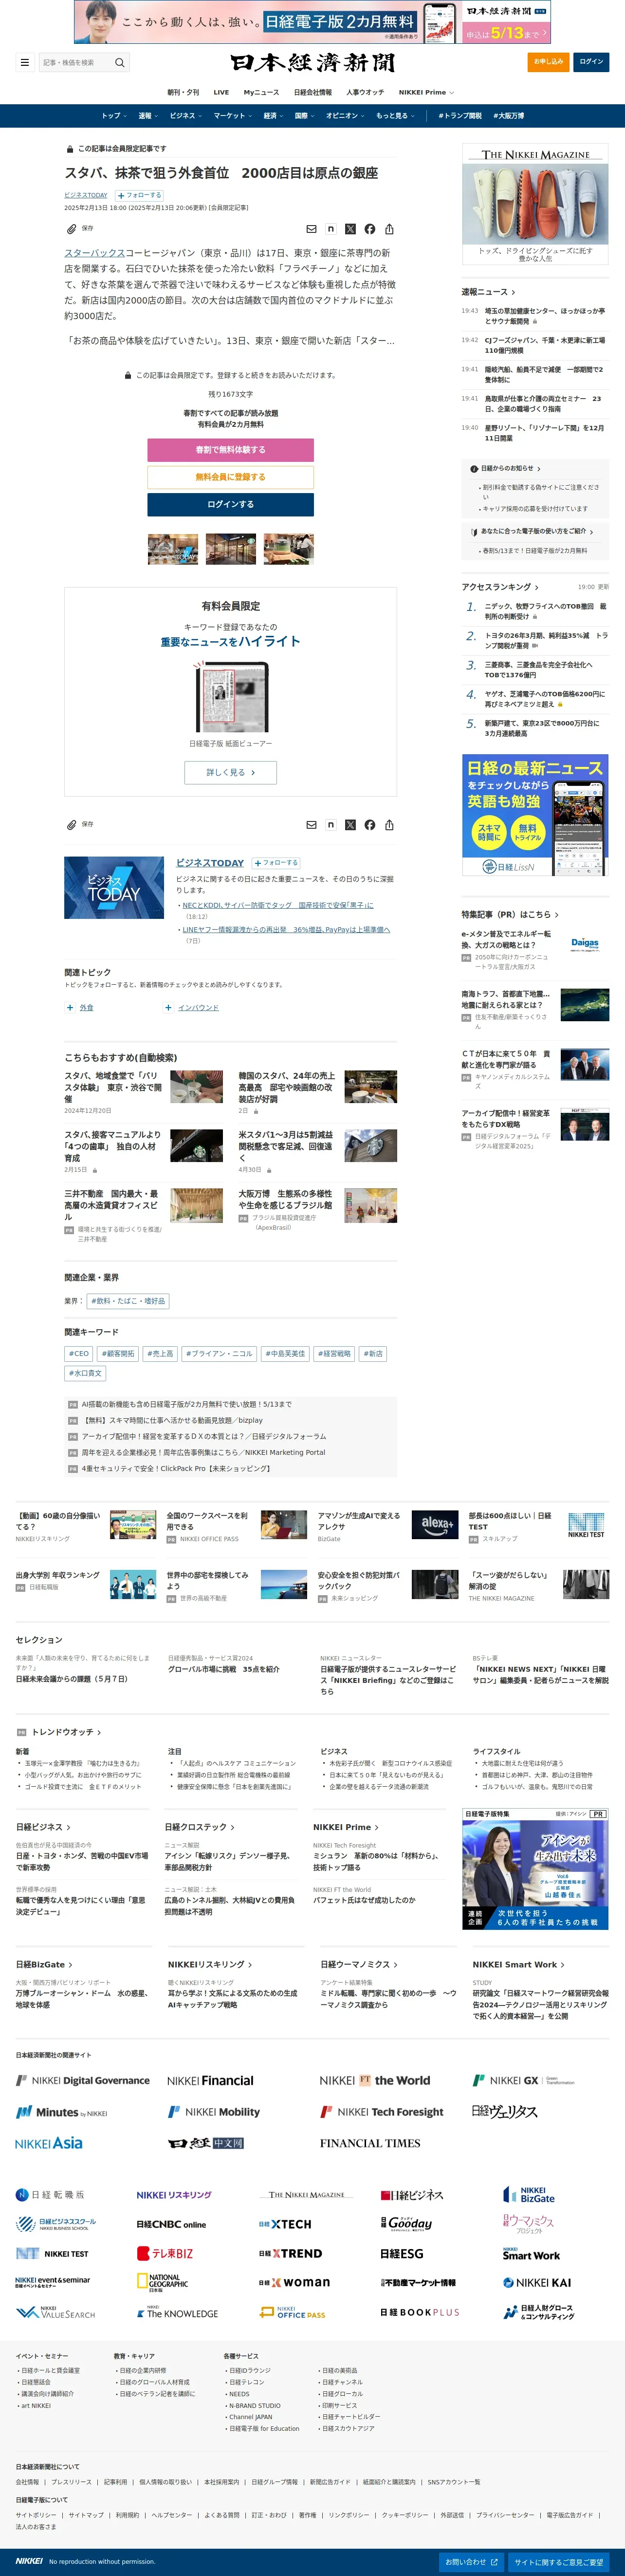Open NIKKEI Prime dropdown
Screen dimensions: 625x2576
pos(426,92)
